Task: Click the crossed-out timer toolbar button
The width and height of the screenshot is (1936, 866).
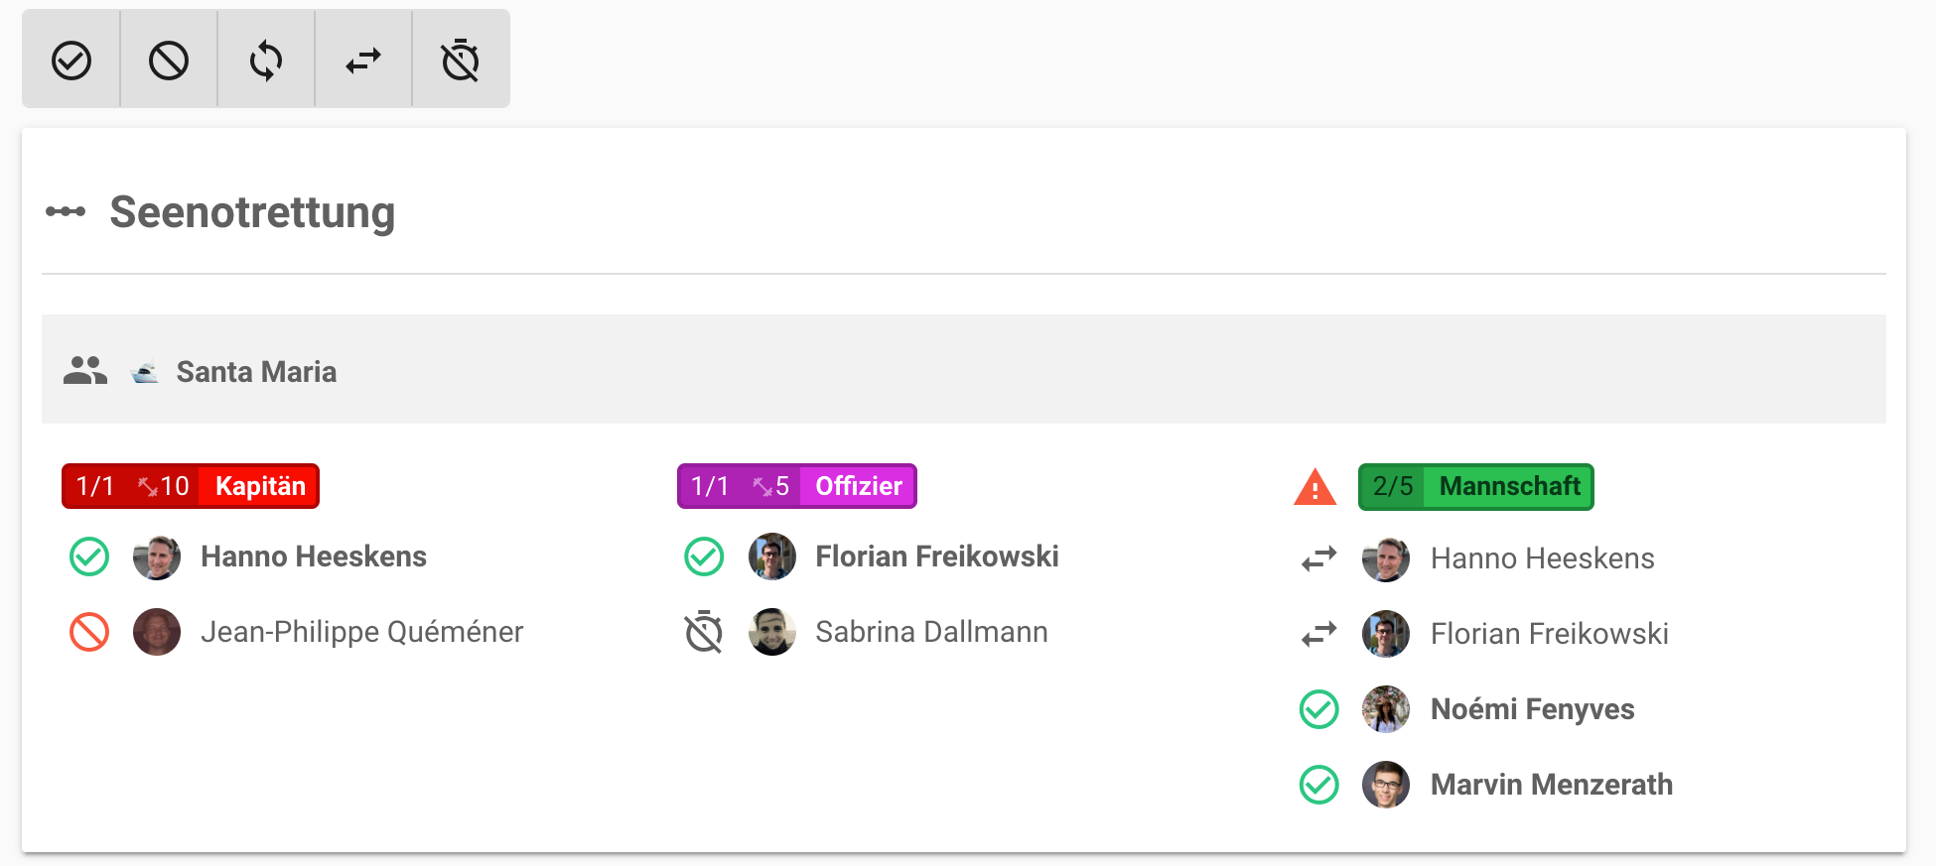Action: tap(461, 61)
